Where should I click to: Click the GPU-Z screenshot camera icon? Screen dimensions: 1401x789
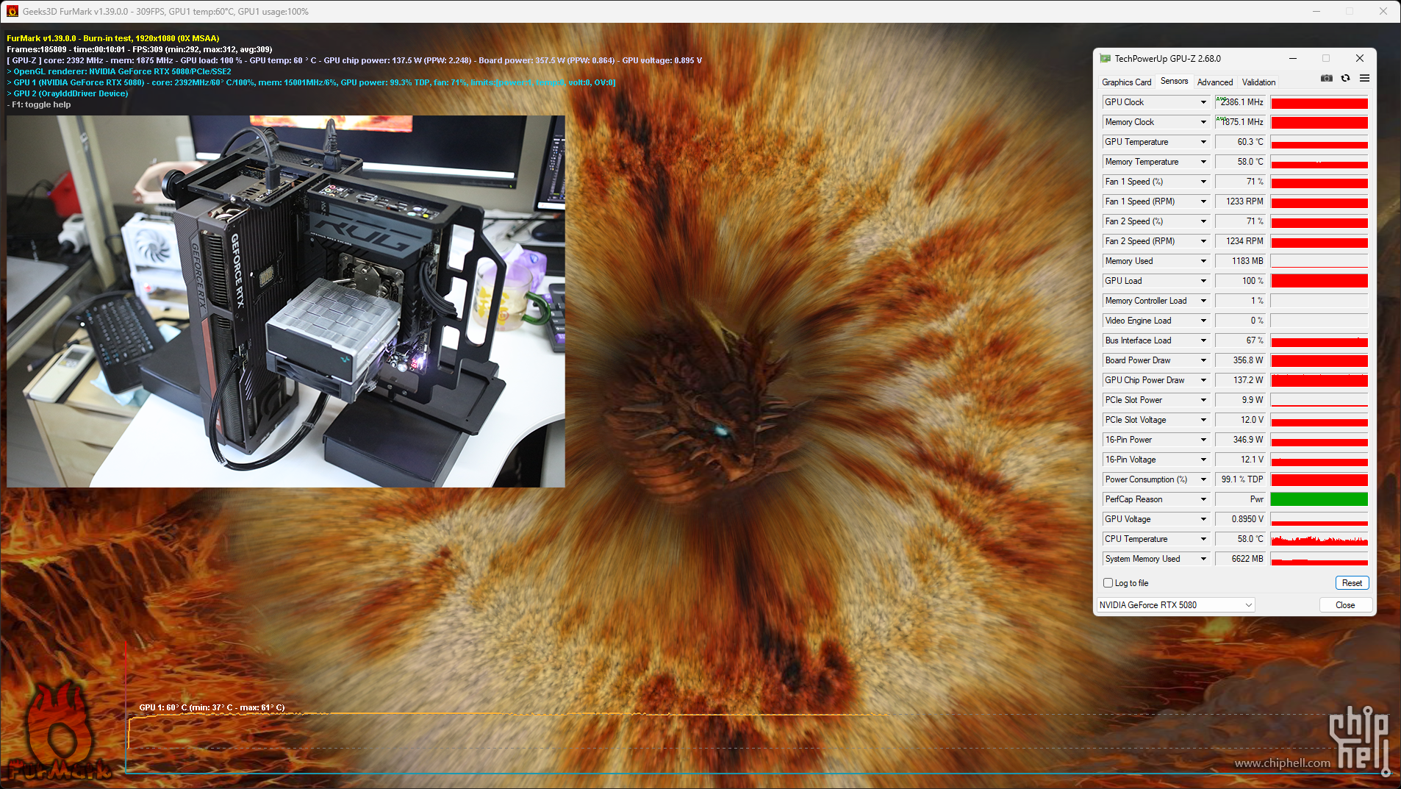click(x=1326, y=78)
